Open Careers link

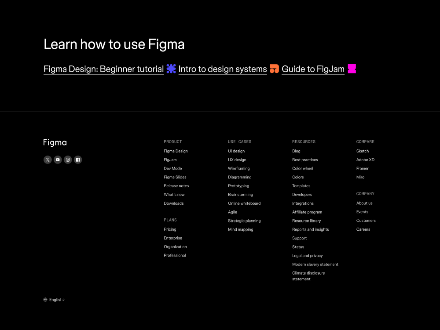[x=363, y=229]
